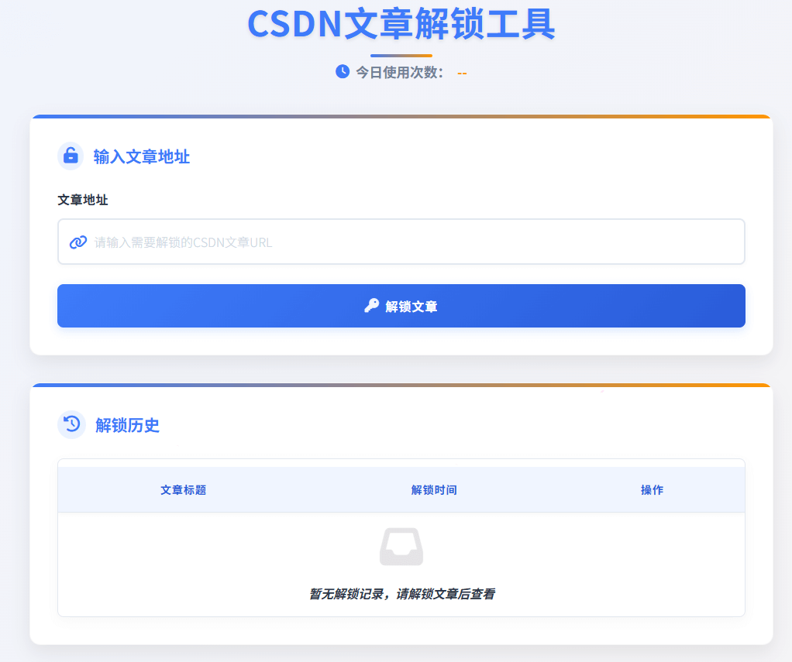Click the empty inbox tray icon
Screen dimensions: 792x662
[x=401, y=547]
